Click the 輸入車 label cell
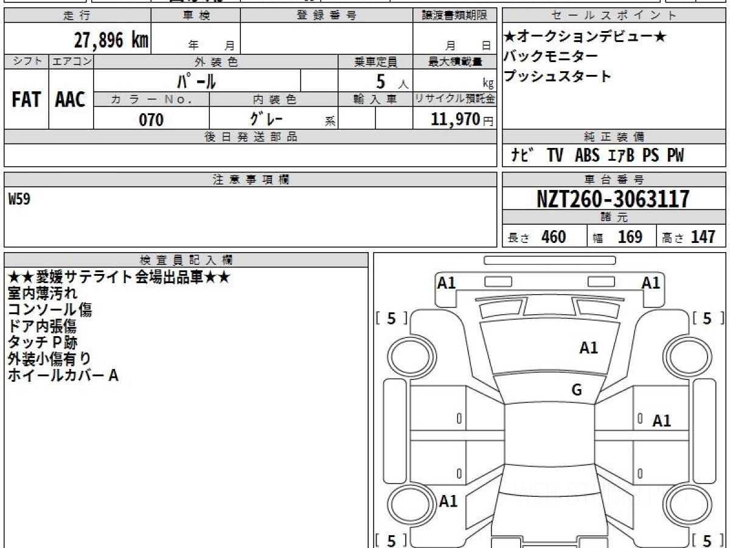Screen dimensions: 730x548 [375, 99]
